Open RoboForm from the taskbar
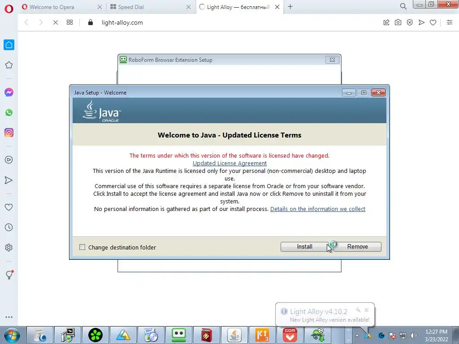The image size is (459, 344). (178, 335)
